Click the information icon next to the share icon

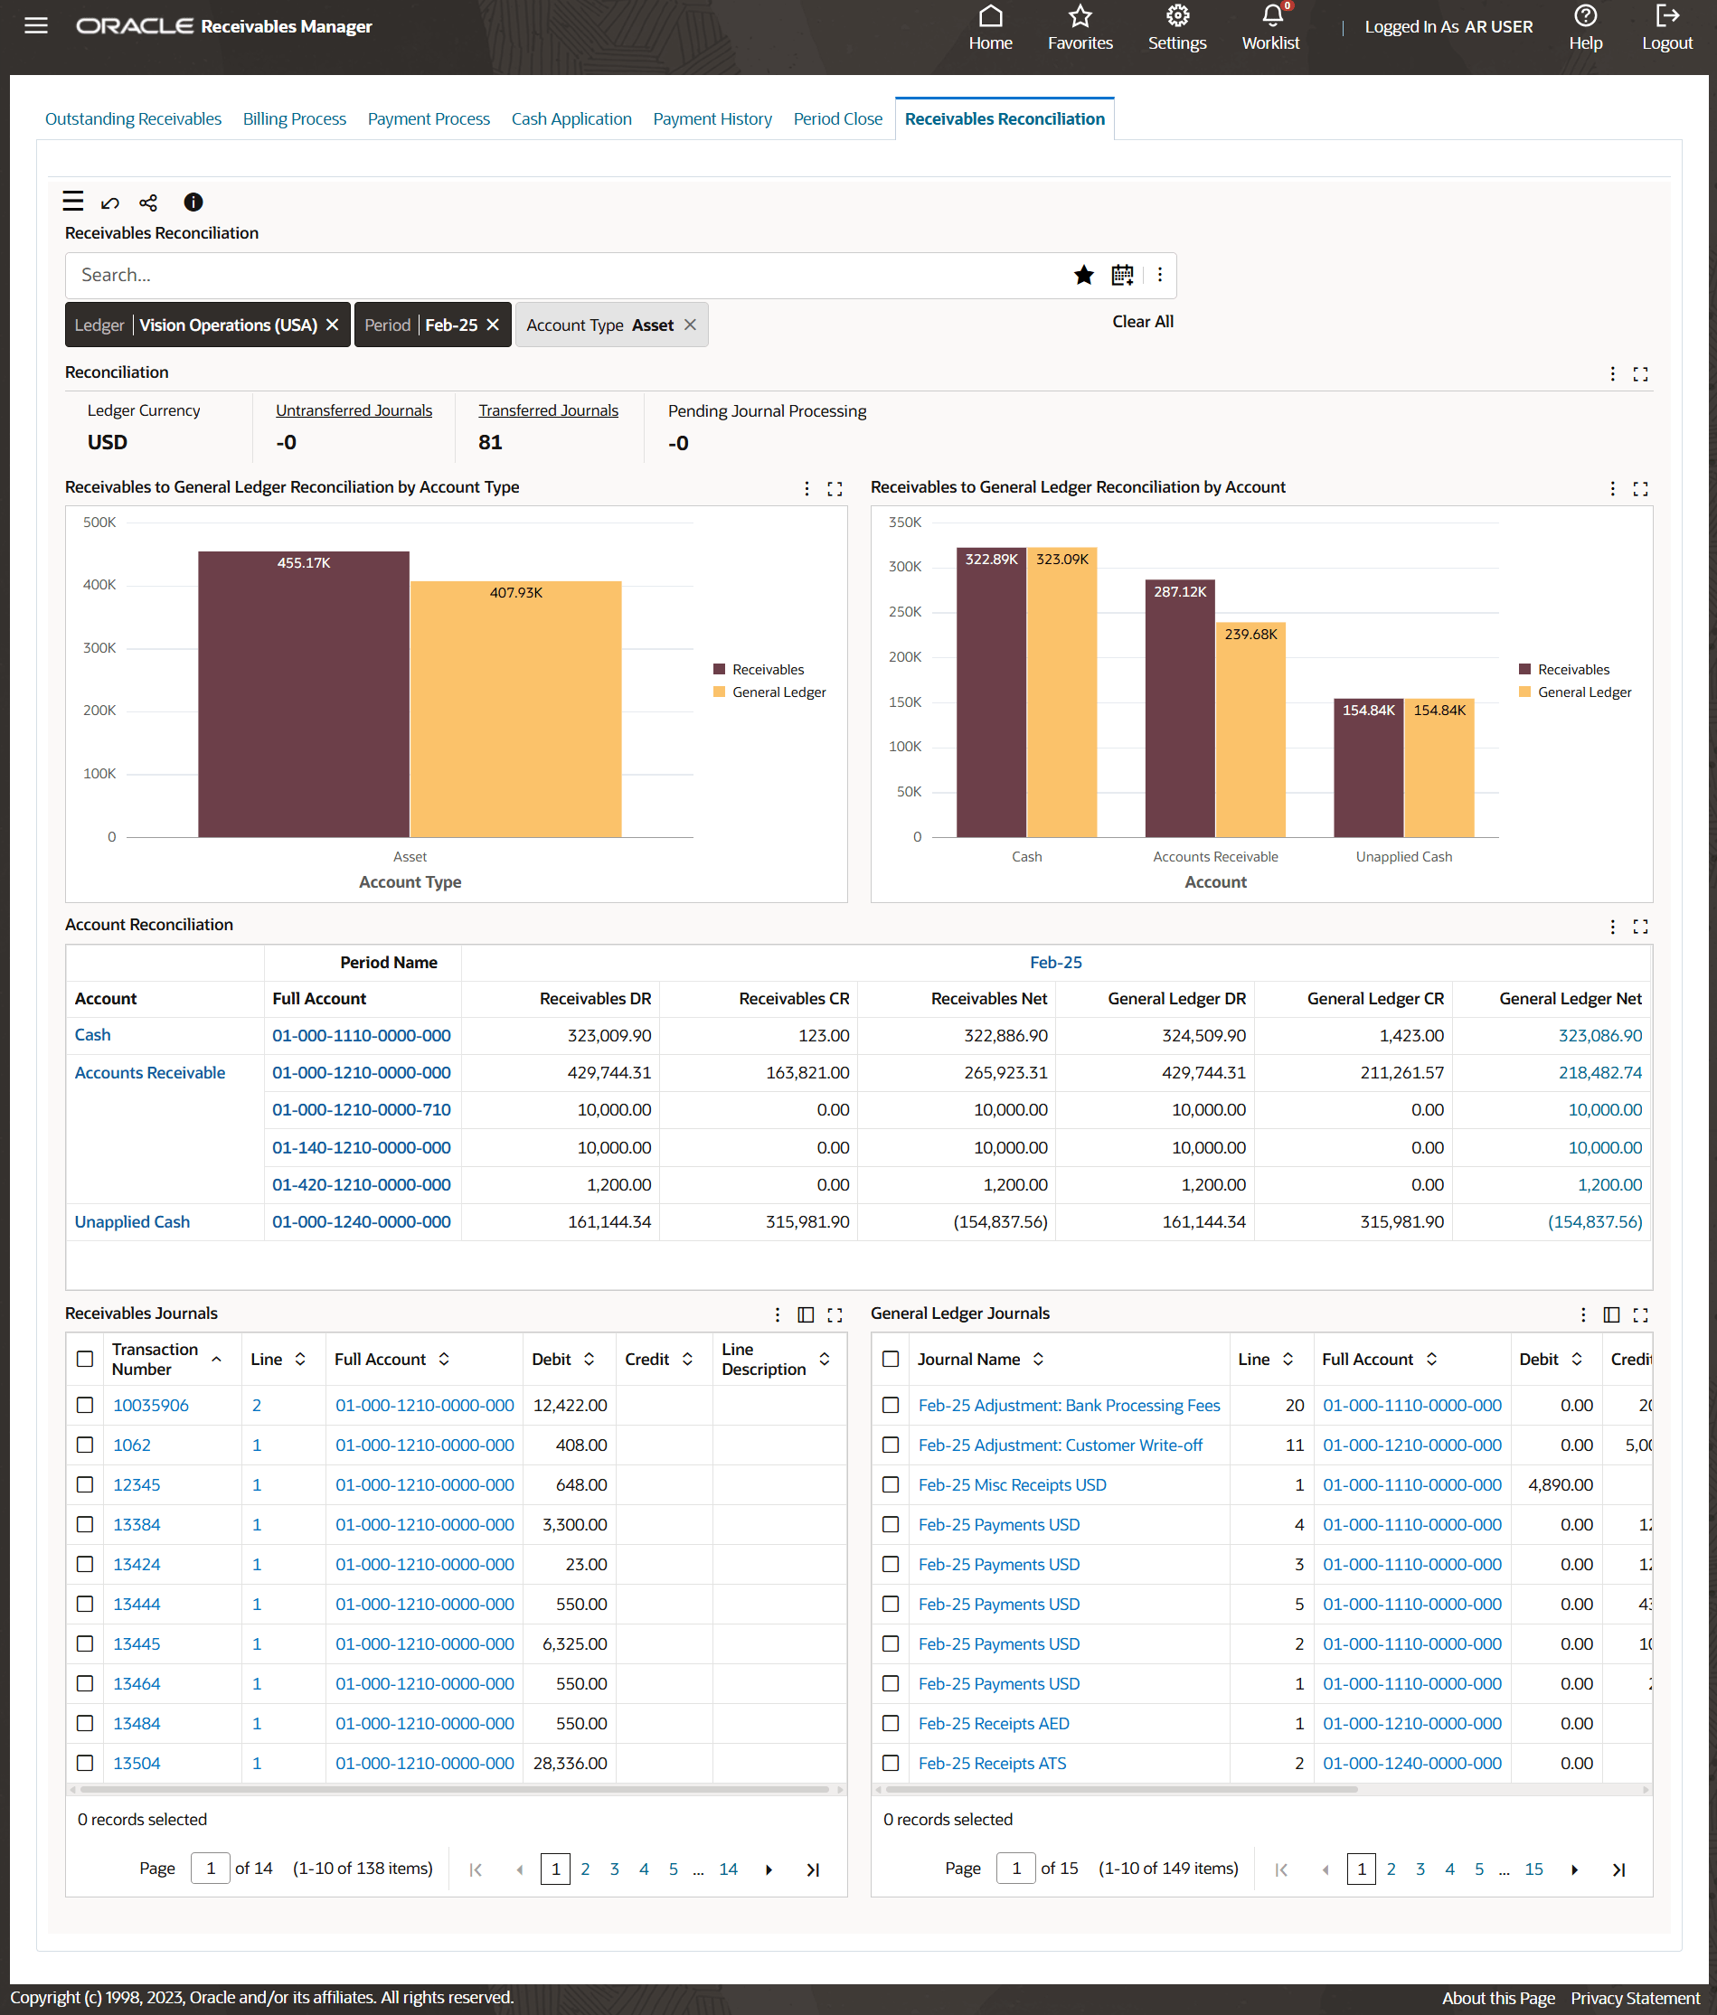(x=192, y=202)
